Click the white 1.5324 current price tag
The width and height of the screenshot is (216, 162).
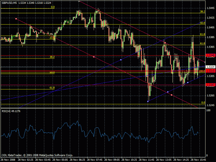coord(210,67)
